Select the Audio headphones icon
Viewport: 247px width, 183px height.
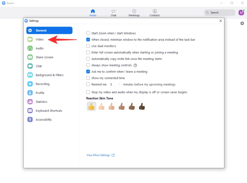click(30, 48)
